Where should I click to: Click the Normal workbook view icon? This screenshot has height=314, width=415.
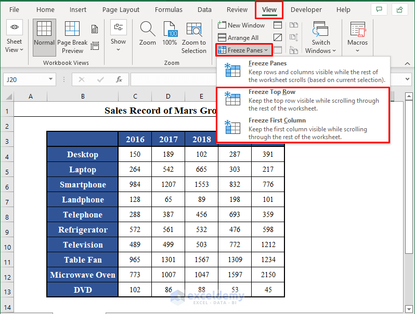tap(44, 36)
